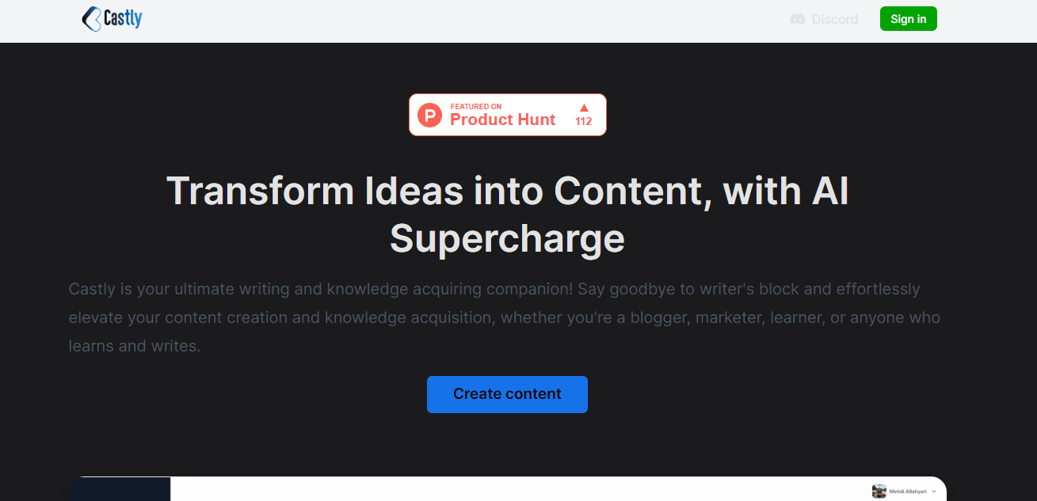
Task: Click the Discord icon in header
Action: coord(798,19)
